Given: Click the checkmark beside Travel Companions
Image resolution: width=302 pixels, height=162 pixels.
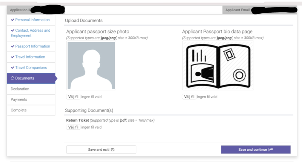Looking at the screenshot, I should click(13, 68).
